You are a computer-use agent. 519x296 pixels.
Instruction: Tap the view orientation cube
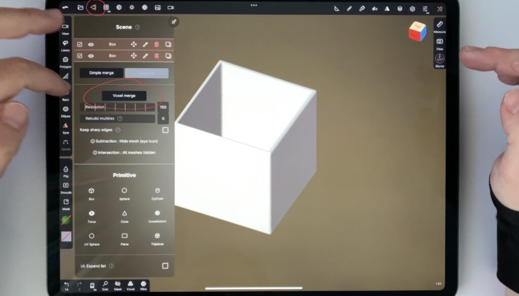click(x=418, y=31)
